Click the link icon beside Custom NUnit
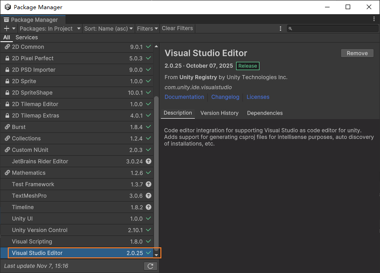The height and width of the screenshot is (273, 380). point(7,150)
